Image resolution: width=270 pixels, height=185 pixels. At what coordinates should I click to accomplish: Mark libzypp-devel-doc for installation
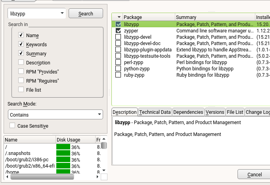(x=118, y=43)
